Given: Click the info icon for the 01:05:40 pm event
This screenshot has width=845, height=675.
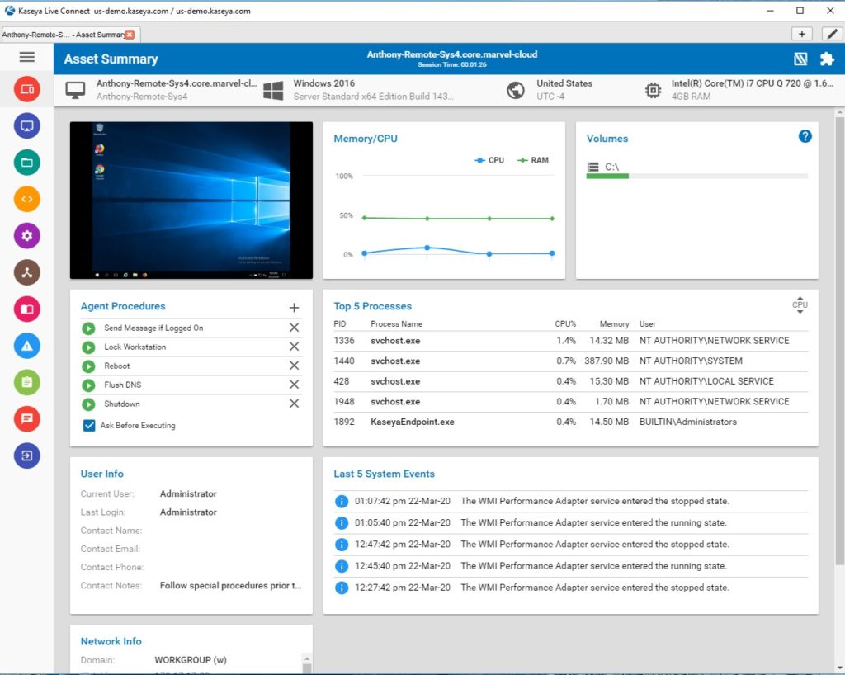Looking at the screenshot, I should (342, 523).
